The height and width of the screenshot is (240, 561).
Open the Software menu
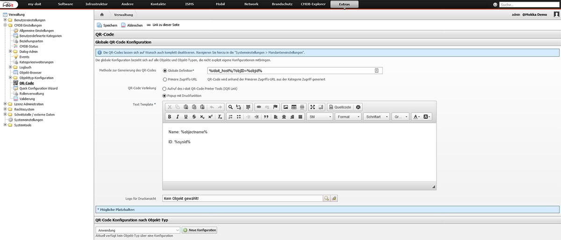point(66,4)
